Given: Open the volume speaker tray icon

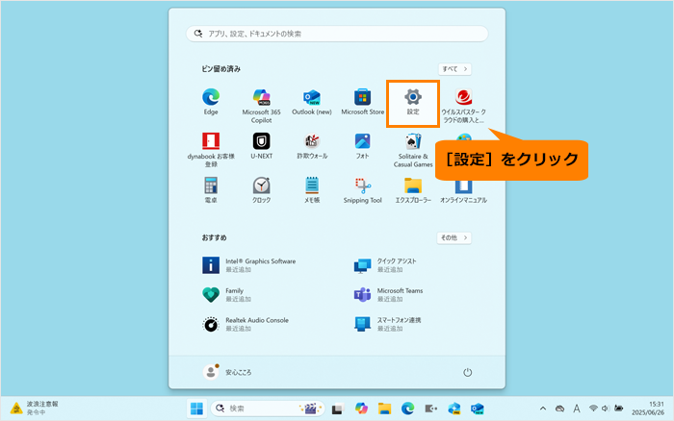Looking at the screenshot, I should click(x=605, y=409).
